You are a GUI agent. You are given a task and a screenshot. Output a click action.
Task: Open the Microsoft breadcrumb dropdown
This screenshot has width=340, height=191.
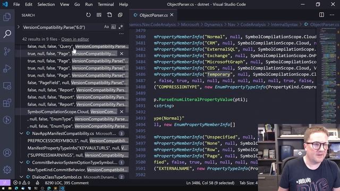pos(190,24)
